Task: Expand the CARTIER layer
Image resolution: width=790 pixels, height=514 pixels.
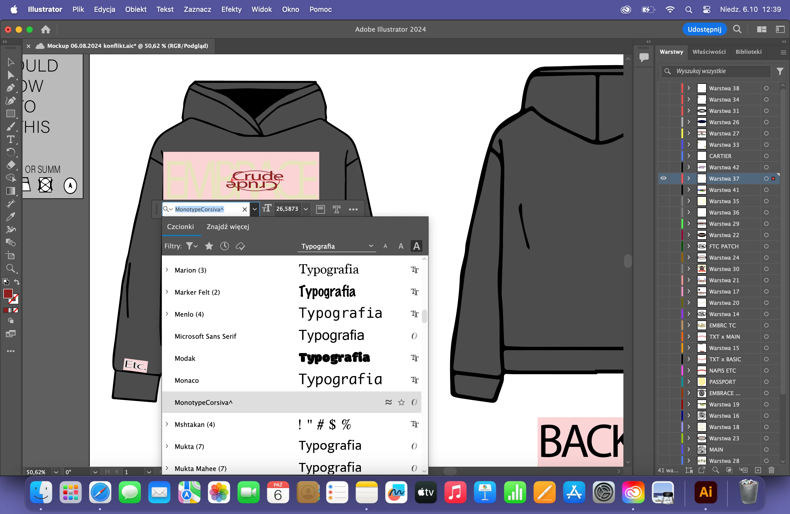Action: [689, 156]
